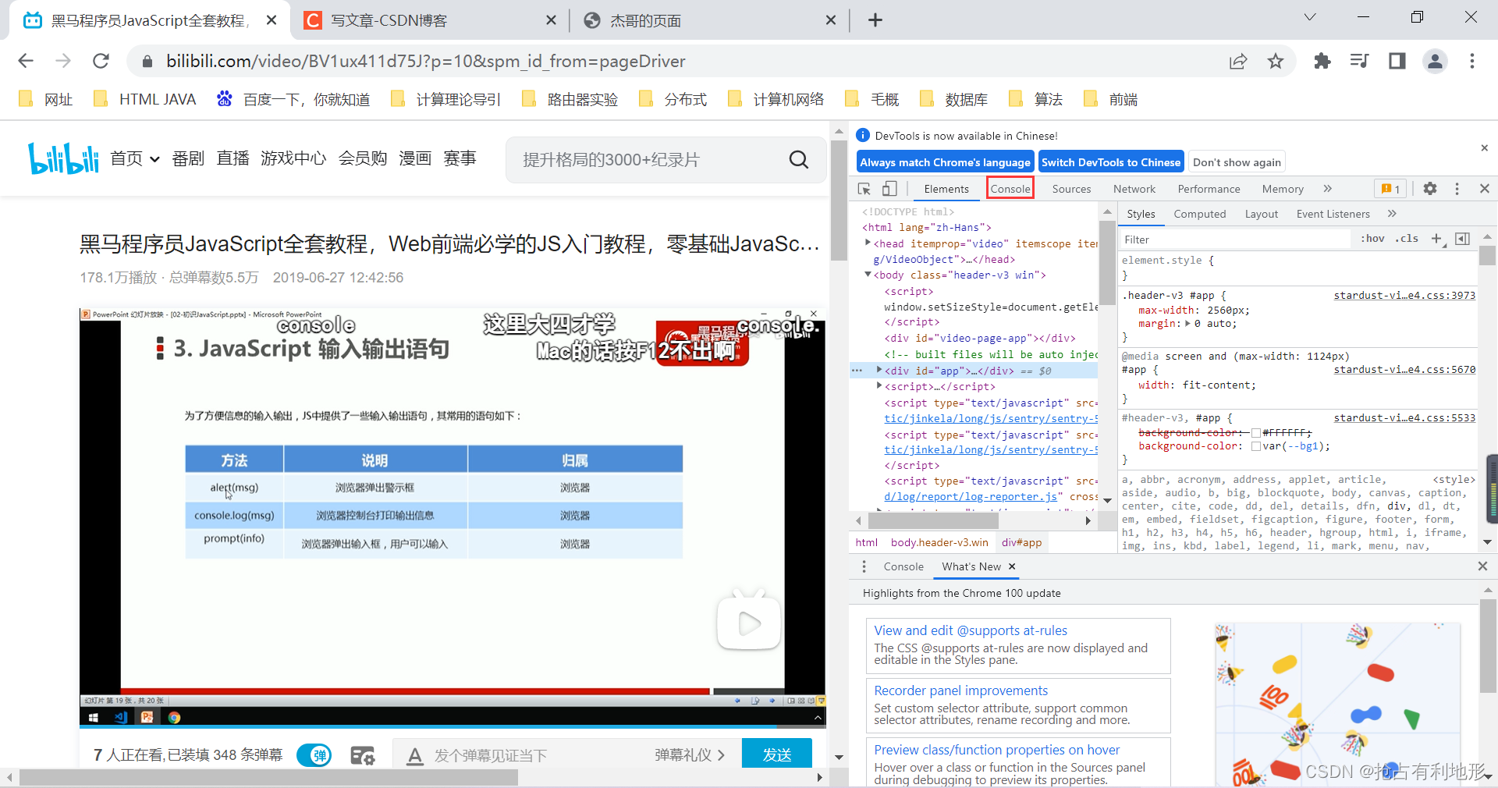This screenshot has width=1498, height=788.
Task: Click the Styles Filter input field
Action: [1236, 240]
